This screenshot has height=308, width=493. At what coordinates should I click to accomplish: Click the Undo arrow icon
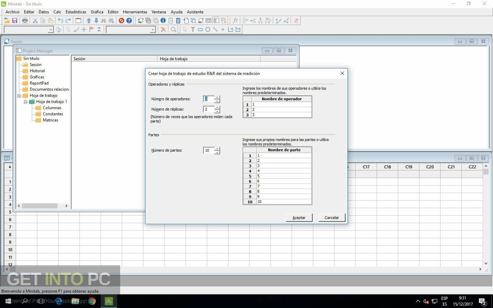tap(60, 21)
